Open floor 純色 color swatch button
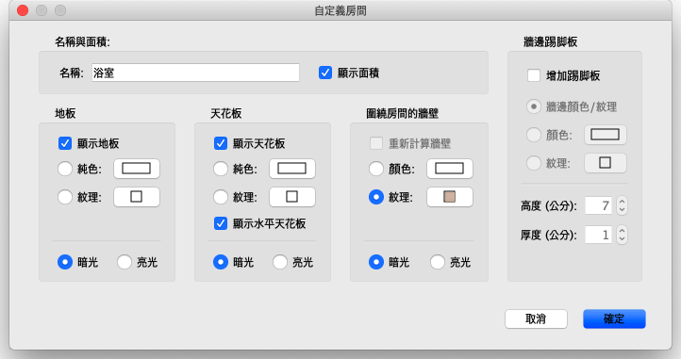Screen dimensions: 681x359 137,169
